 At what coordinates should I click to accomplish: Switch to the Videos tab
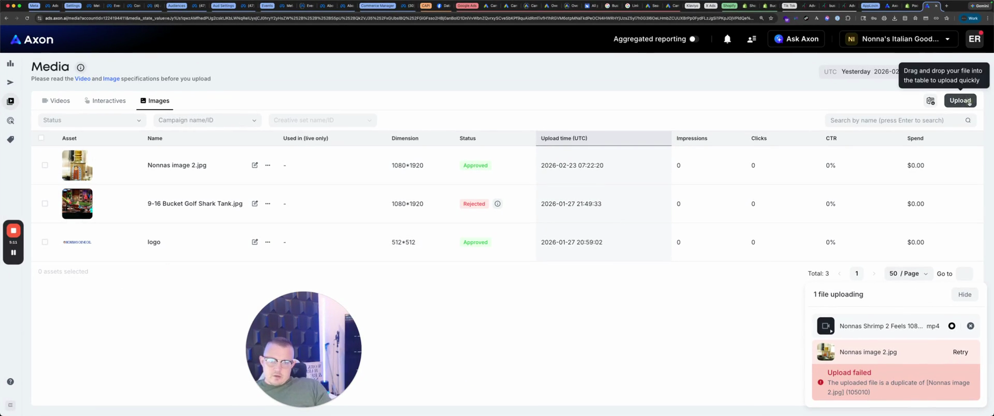pos(56,101)
